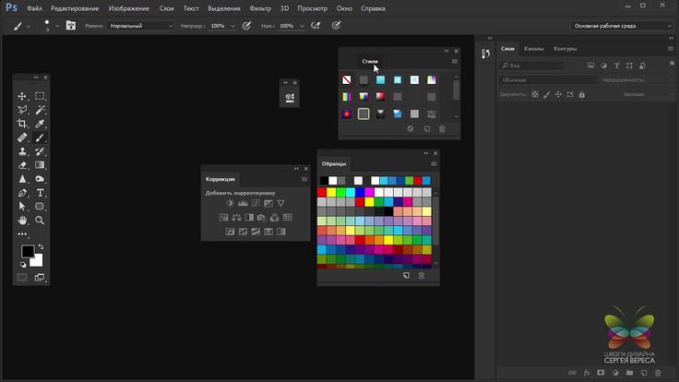Add a Brightness/Contrast adjustment
The width and height of the screenshot is (679, 382).
(230, 203)
